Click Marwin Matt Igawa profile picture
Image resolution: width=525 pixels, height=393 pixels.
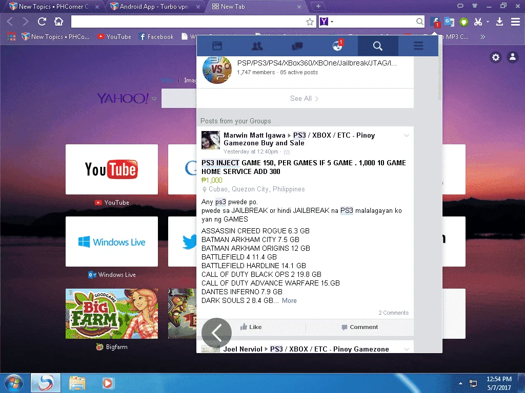point(211,140)
